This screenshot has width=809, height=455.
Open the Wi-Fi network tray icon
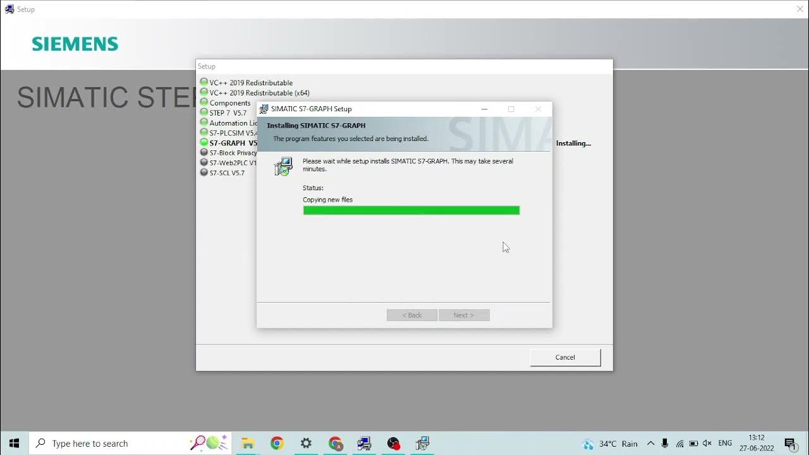click(679, 444)
